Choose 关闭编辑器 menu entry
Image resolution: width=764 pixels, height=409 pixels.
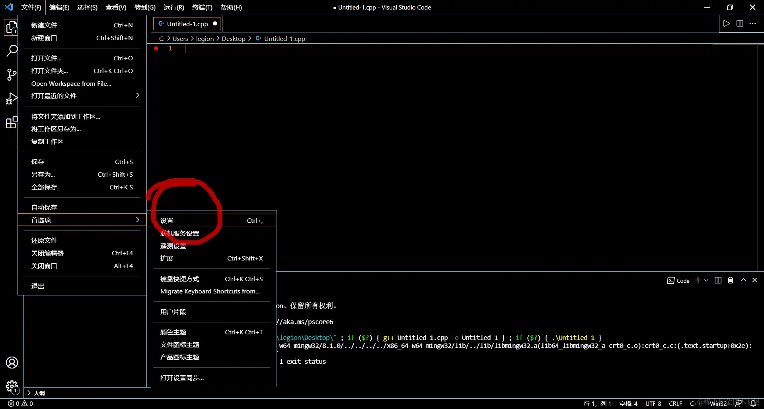[82, 253]
